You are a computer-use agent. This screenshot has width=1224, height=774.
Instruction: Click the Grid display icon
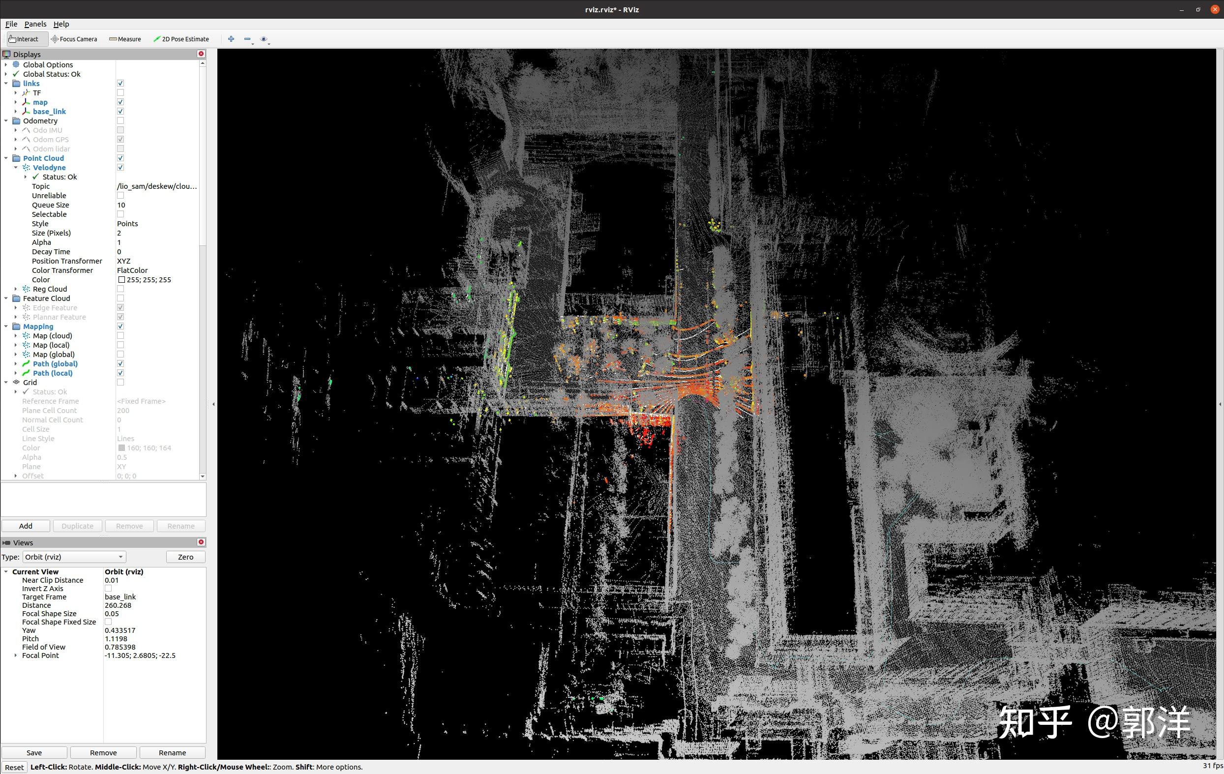click(16, 382)
